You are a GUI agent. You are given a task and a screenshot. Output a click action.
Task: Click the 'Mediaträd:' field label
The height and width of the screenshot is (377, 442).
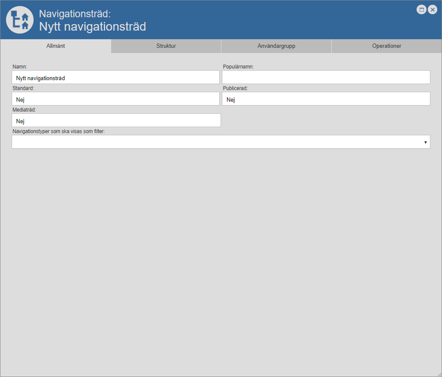pyautogui.click(x=24, y=110)
